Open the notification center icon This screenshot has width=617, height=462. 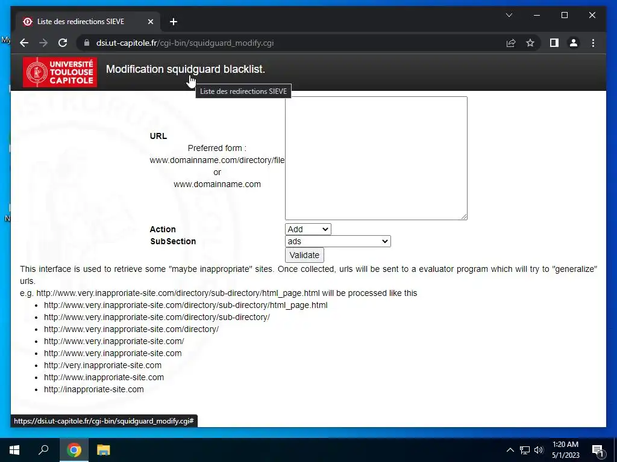click(598, 451)
